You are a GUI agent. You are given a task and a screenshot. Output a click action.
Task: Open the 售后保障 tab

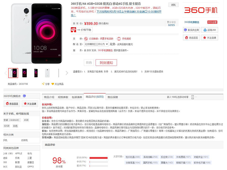[113, 97]
